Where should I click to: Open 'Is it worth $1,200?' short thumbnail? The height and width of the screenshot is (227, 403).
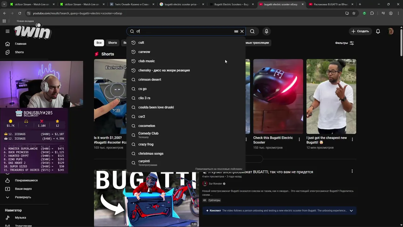pyautogui.click(x=110, y=96)
